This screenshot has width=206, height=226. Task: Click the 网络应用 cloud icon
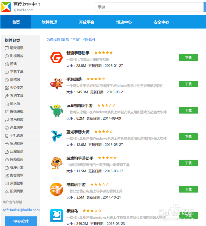pyautogui.click(x=7, y=160)
